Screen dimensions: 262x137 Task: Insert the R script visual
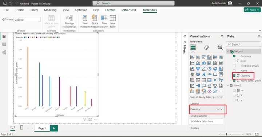point(215,80)
